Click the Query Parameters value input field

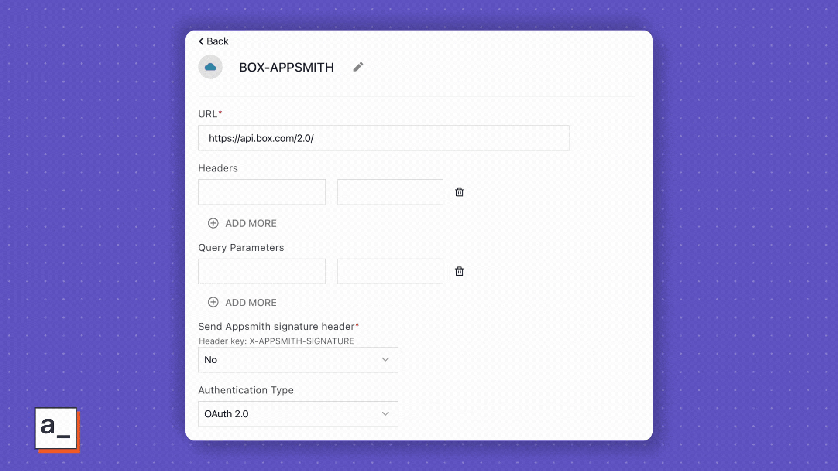pos(390,271)
